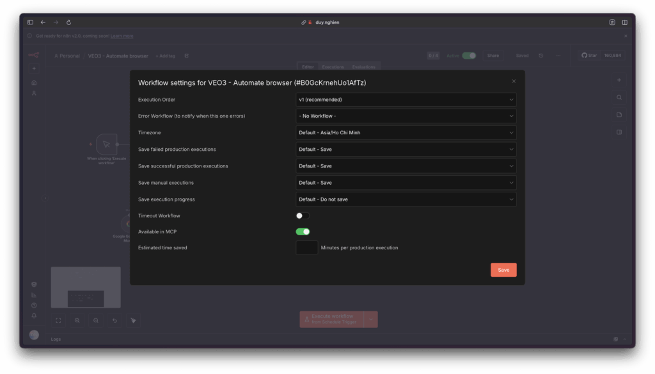Click the GitHub Star icon button
This screenshot has height=374, width=655.
tap(589, 56)
